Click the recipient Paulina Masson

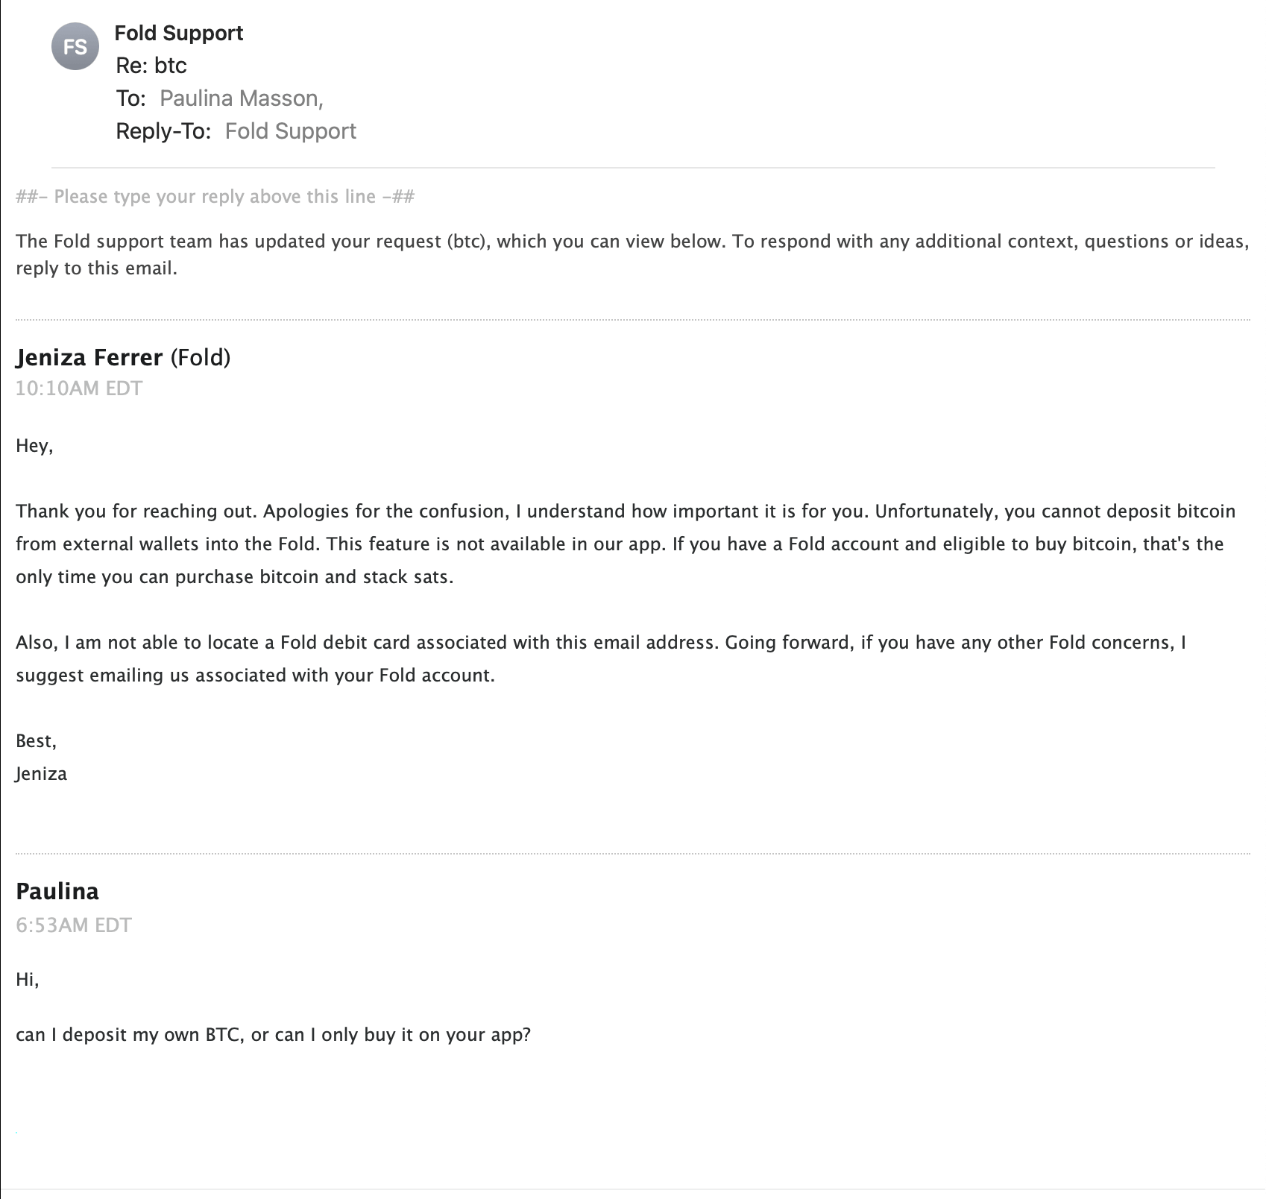[242, 98]
